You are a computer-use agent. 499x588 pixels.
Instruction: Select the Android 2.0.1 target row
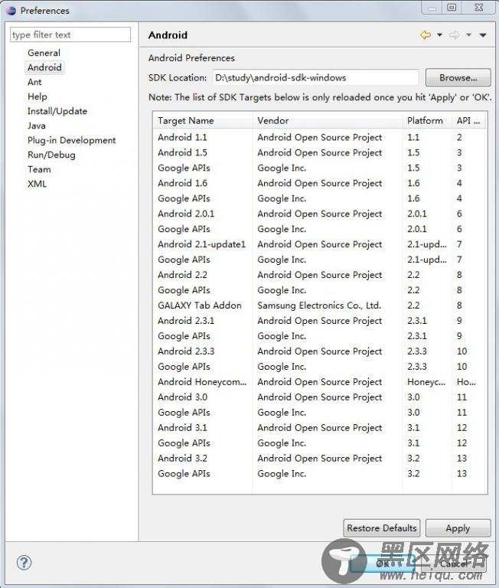click(320, 214)
